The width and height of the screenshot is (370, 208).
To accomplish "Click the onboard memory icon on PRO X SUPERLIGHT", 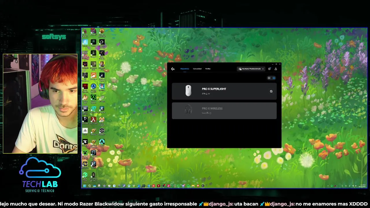I will pos(271,91).
